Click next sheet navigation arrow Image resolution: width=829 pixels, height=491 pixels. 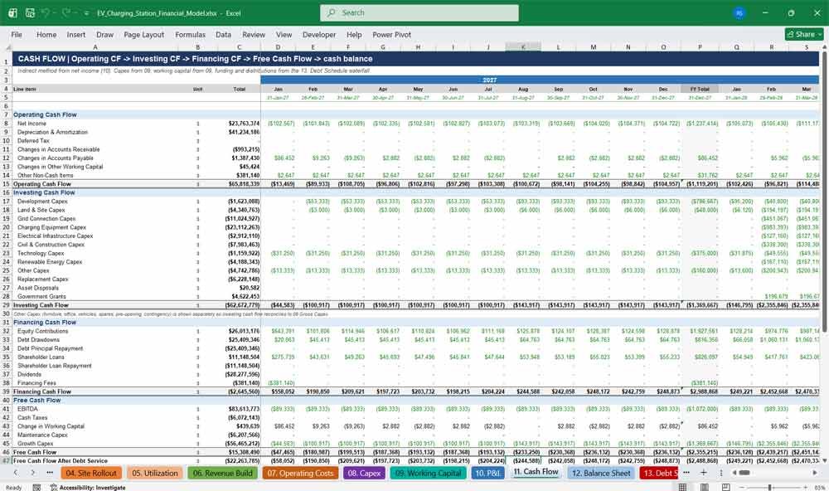click(x=33, y=473)
